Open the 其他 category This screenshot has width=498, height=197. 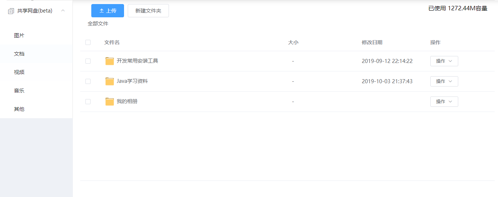click(19, 109)
